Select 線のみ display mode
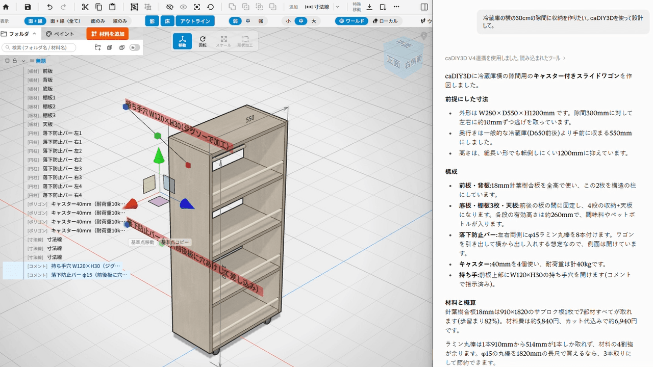Viewport: 653px width, 367px height. point(120,21)
